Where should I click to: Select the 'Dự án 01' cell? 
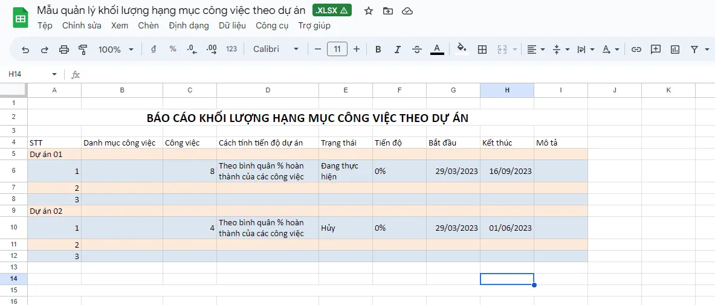(x=54, y=154)
